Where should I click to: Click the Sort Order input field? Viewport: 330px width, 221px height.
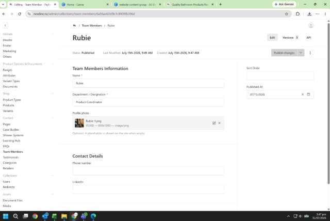280,75
